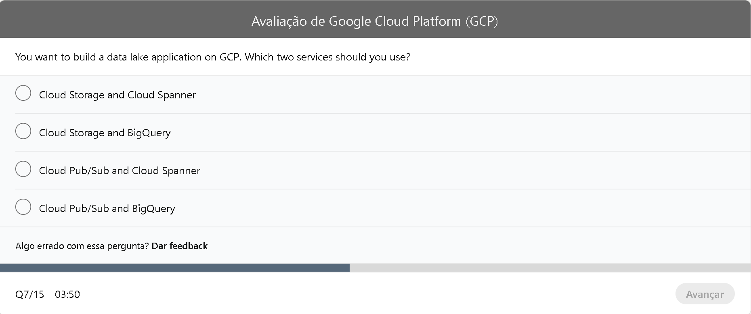The image size is (751, 314).
Task: Click the '03:50' timer display
Action: 67,294
